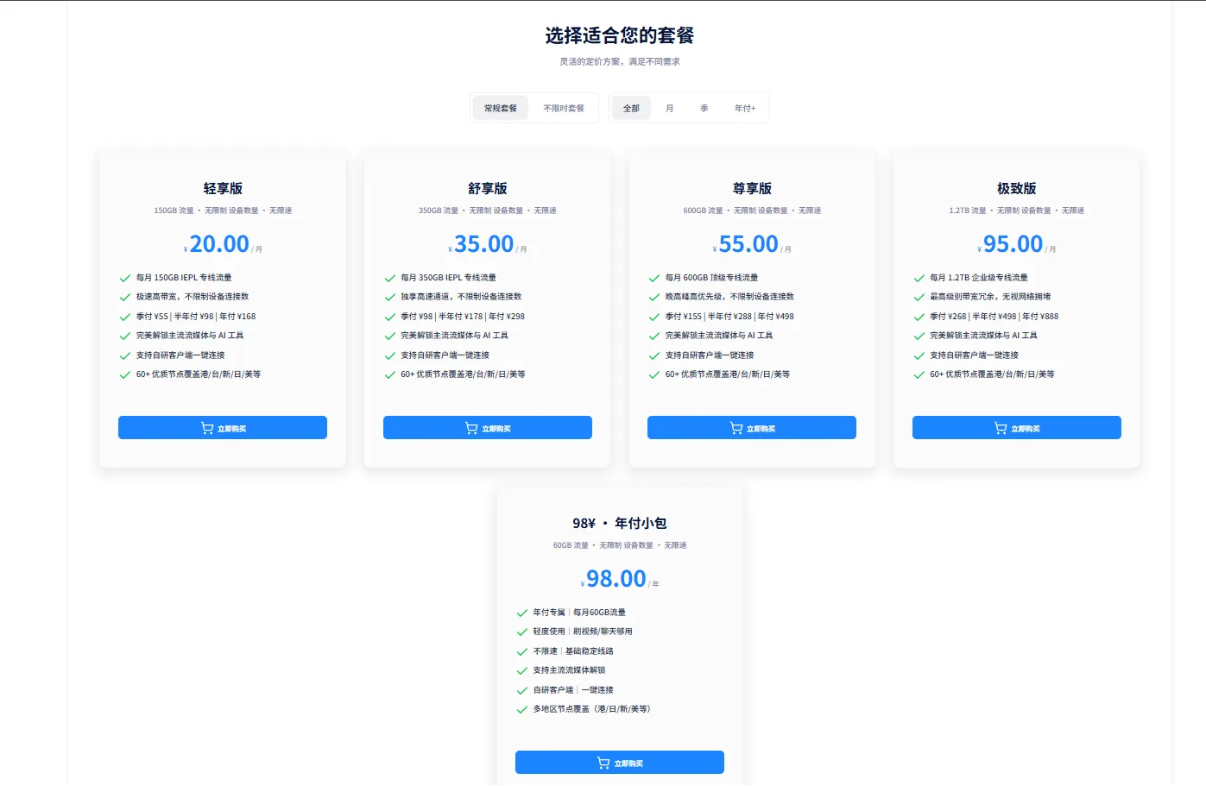Click the 尊享版 plan title
The width and height of the screenshot is (1206, 786).
(752, 188)
